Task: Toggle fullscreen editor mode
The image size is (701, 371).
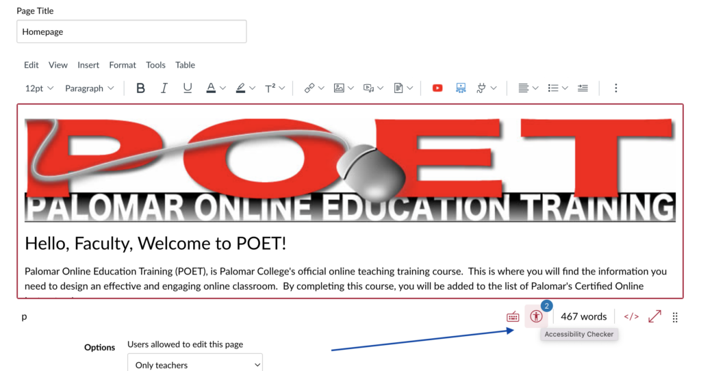Action: click(x=654, y=316)
